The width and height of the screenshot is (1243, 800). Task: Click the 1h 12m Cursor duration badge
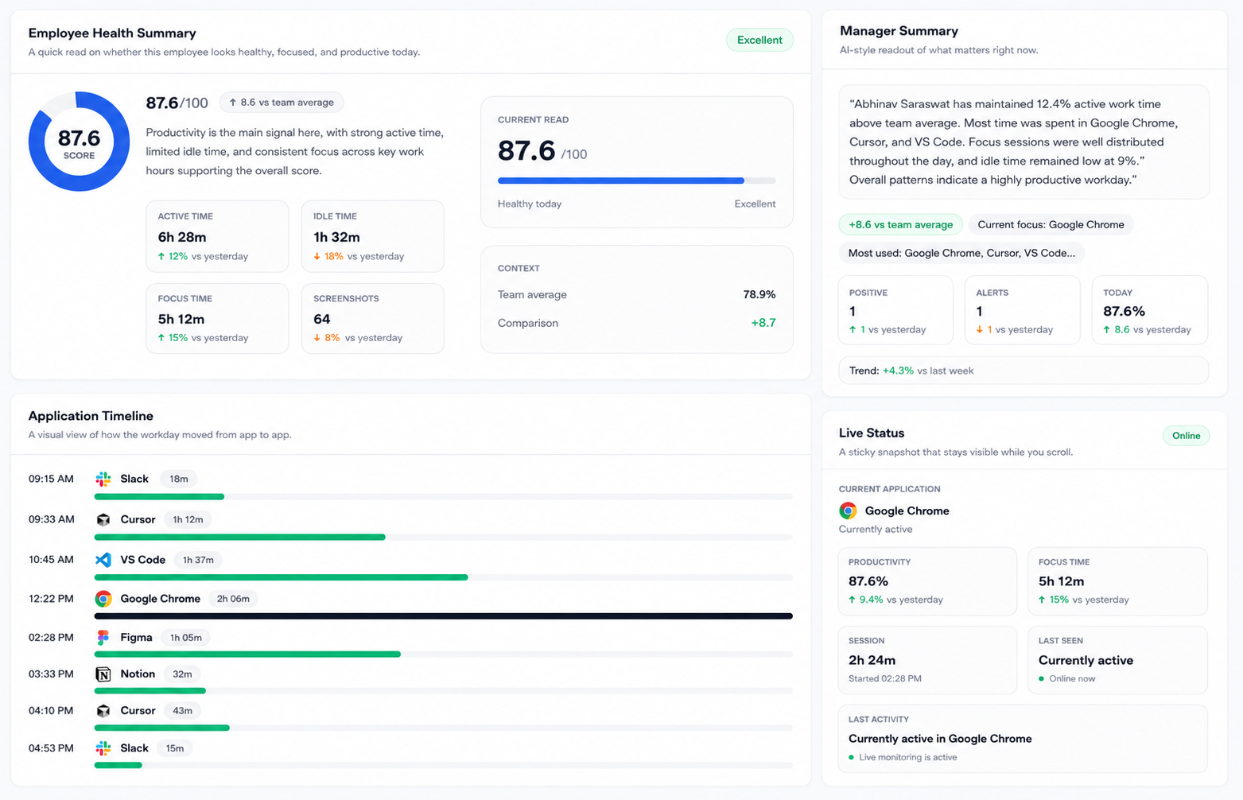pyautogui.click(x=188, y=519)
